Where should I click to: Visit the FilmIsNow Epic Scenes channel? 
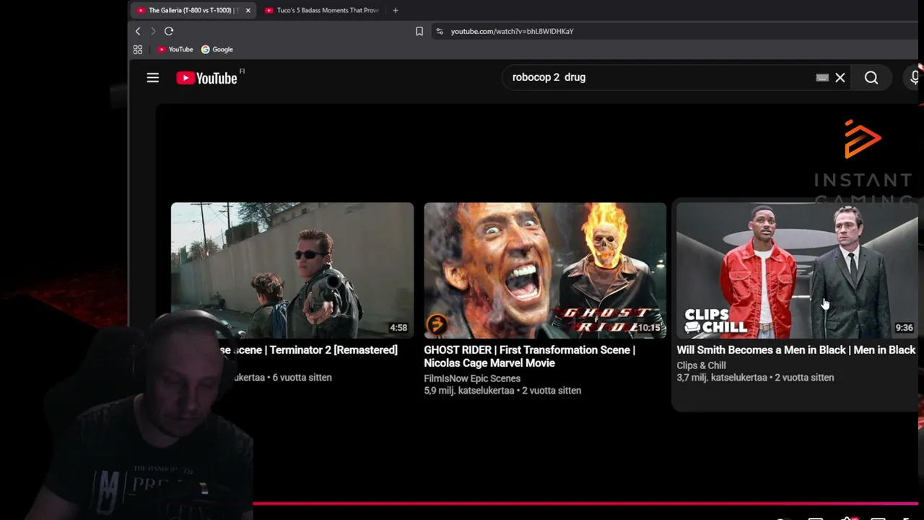click(472, 378)
